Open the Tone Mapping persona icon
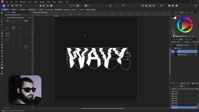 pyautogui.click(x=16, y=6)
